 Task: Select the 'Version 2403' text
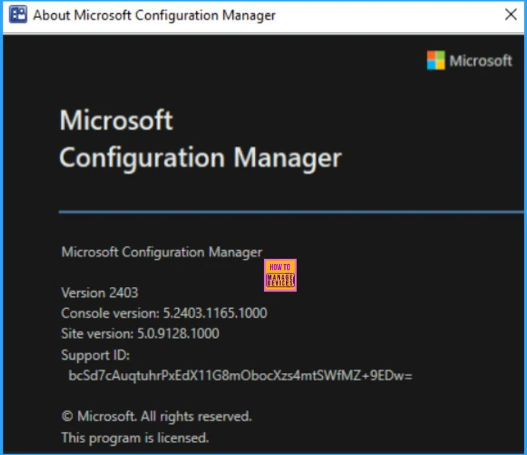click(x=99, y=293)
